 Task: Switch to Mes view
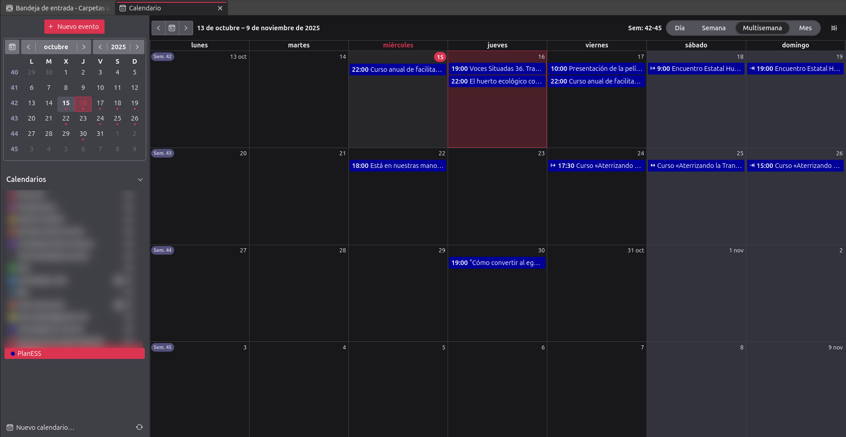click(x=805, y=28)
